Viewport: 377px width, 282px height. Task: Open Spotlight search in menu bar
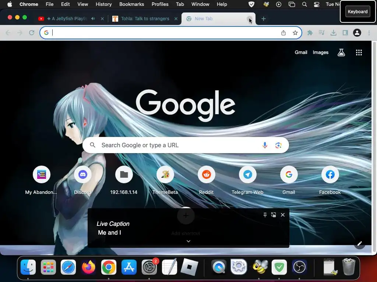304,4
